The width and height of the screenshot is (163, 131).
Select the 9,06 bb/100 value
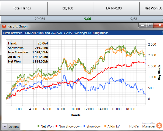tap(87, 19)
